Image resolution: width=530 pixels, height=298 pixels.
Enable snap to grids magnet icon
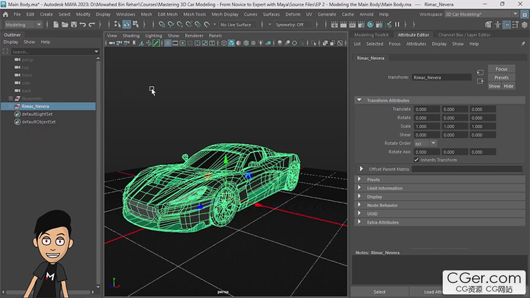(x=162, y=25)
